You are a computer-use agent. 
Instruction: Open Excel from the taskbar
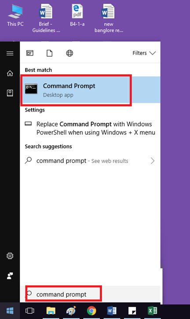point(153,311)
